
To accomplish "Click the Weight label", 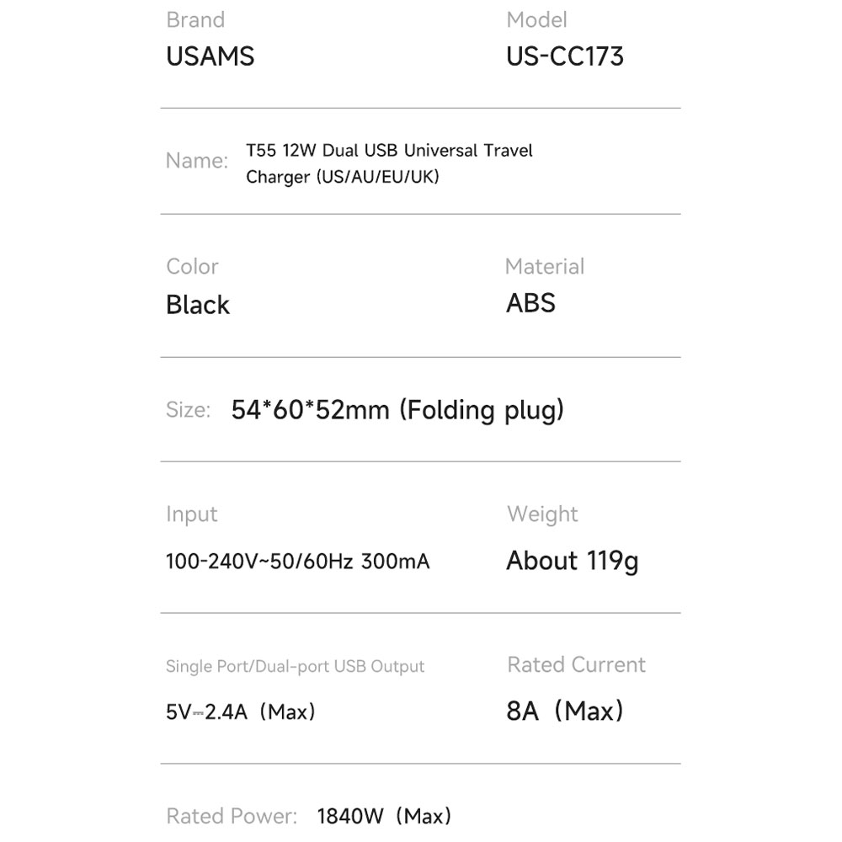I will click(542, 514).
